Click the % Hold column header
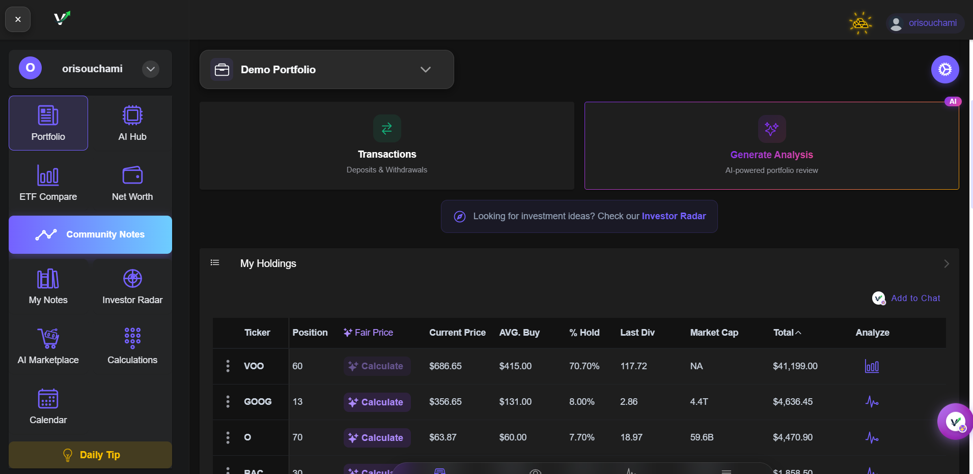Image resolution: width=973 pixels, height=474 pixels. (x=584, y=333)
